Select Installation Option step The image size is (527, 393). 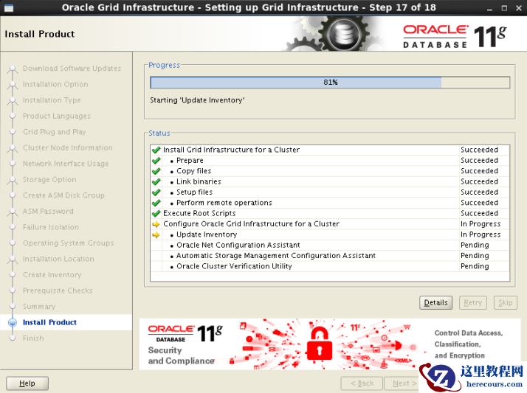[55, 84]
